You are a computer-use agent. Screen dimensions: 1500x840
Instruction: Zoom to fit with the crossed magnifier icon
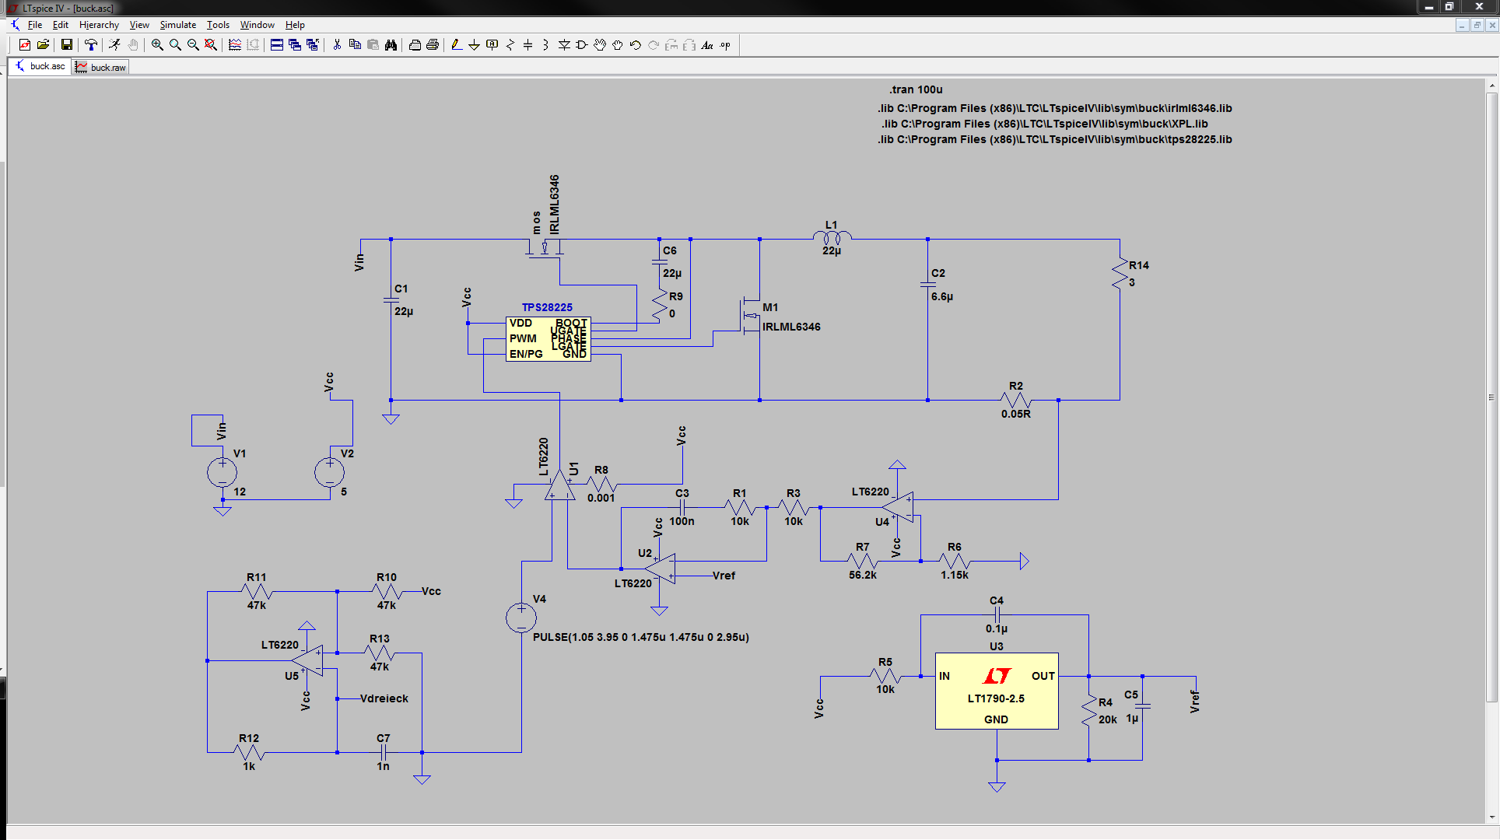pos(211,45)
